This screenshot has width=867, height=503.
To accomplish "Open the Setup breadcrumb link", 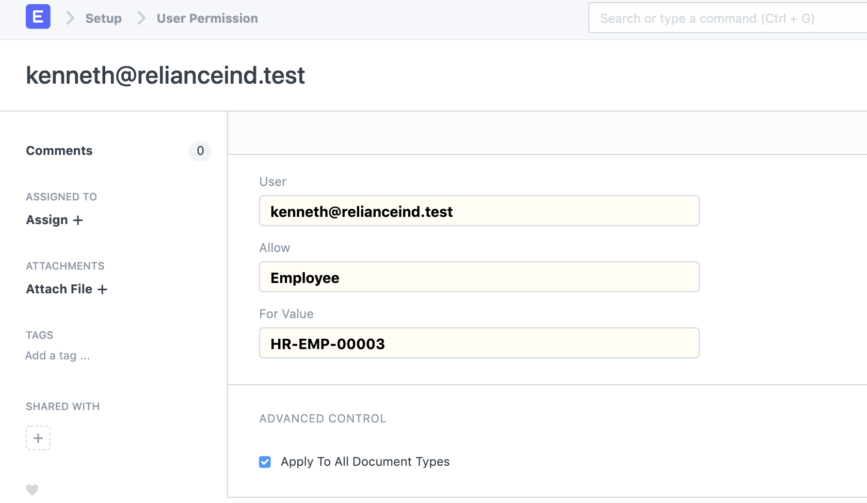I will pos(103,18).
